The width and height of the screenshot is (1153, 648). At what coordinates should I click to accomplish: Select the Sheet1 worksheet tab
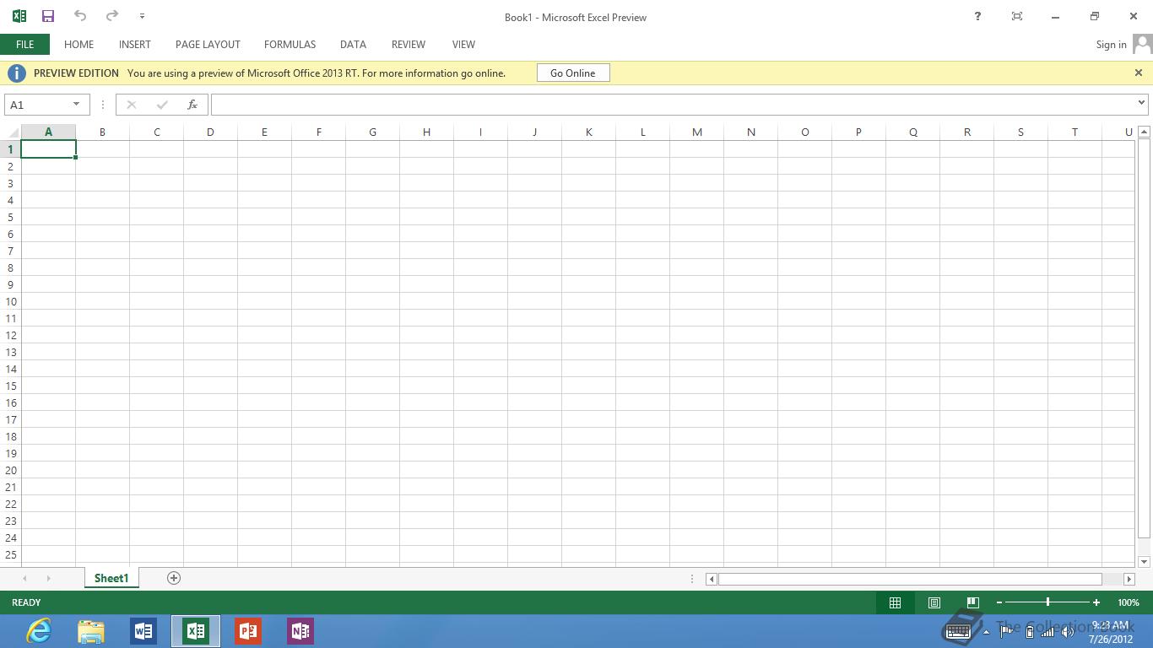(x=111, y=578)
